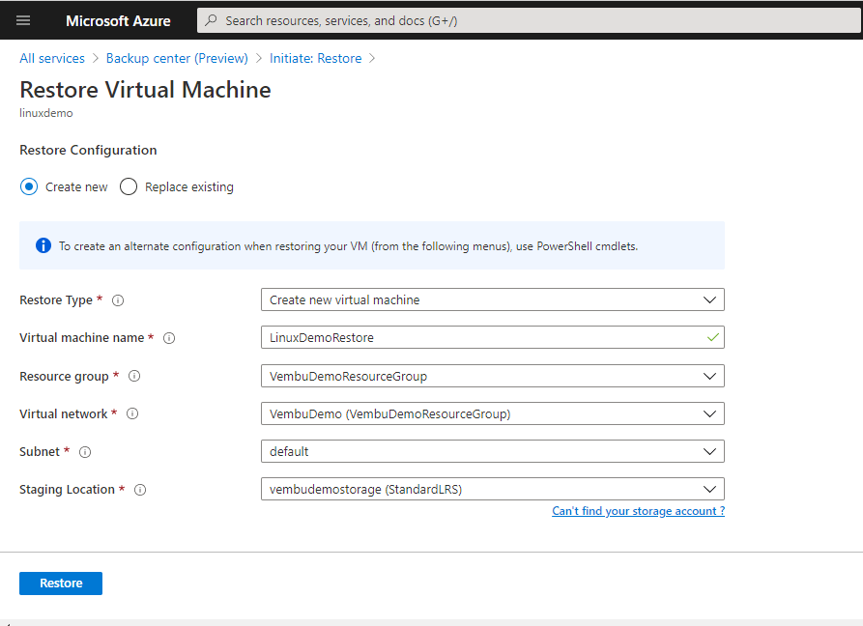Click the linuxdemo subtitle text

(46, 113)
